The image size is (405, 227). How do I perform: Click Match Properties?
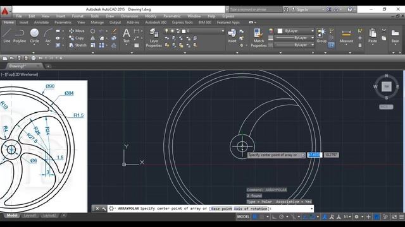pos(259,38)
